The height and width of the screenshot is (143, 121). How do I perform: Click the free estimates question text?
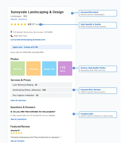pos(33,112)
